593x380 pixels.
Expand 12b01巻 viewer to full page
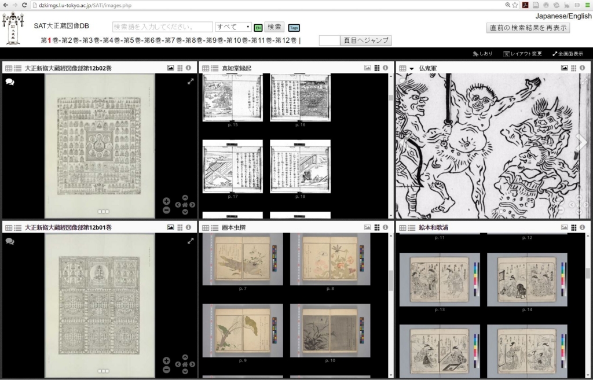pyautogui.click(x=191, y=241)
